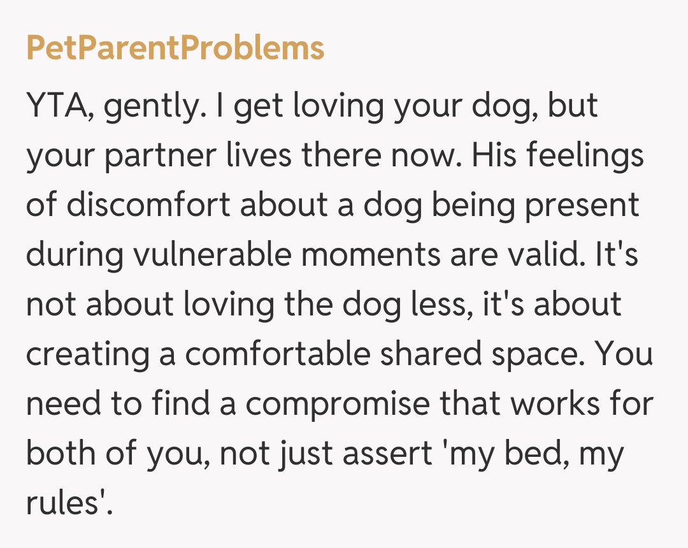The width and height of the screenshot is (688, 548).
Task: Open the PetParentProblems user profile
Action: [x=175, y=48]
